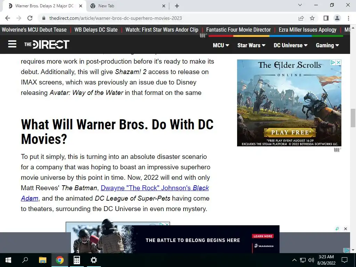Toggle the browser side panel

coord(326,18)
